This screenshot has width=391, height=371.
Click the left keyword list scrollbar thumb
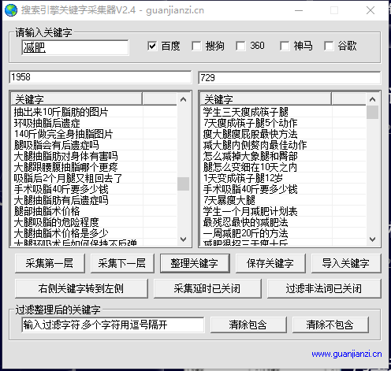pos(183,184)
